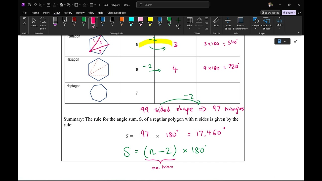Click the hexagon shape image
This screenshot has width=322, height=181.
point(99,70)
